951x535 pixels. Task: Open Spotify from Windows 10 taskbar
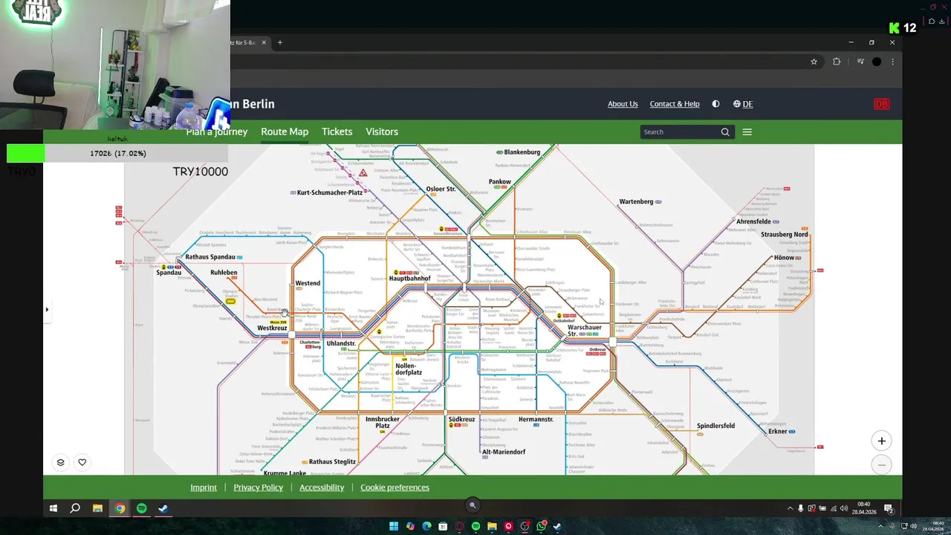coord(141,508)
